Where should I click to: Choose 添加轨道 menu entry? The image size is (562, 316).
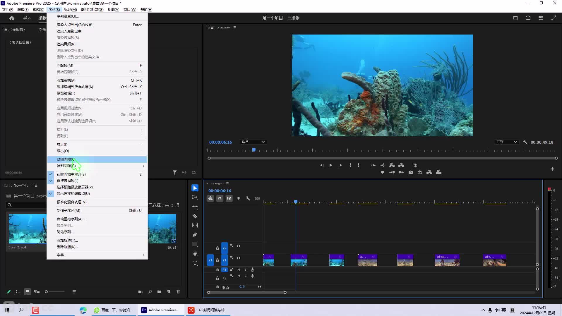pyautogui.click(x=97, y=241)
